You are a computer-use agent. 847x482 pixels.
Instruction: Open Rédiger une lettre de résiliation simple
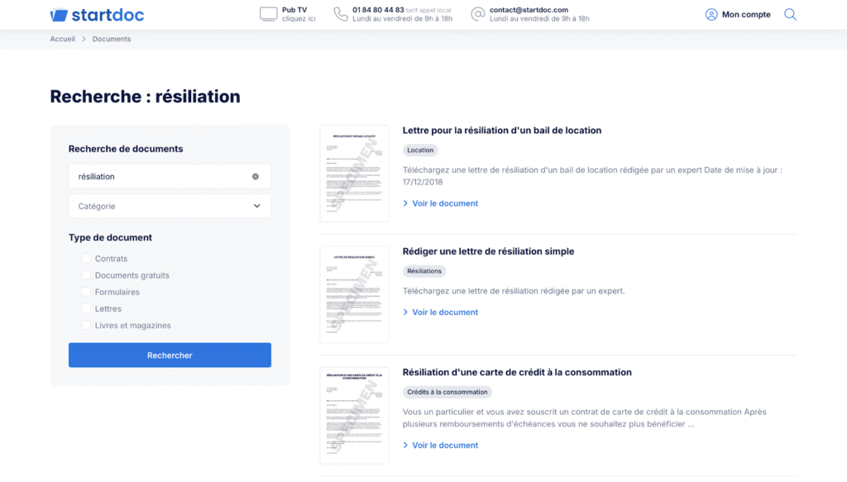tap(488, 251)
